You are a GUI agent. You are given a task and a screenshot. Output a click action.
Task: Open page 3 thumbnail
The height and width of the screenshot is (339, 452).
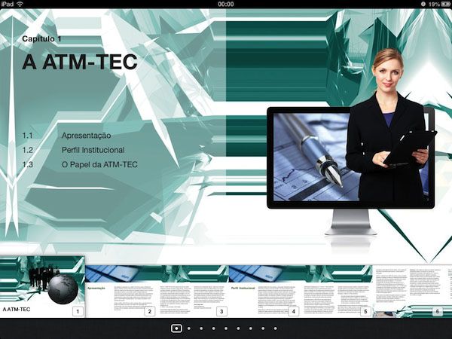click(192, 291)
